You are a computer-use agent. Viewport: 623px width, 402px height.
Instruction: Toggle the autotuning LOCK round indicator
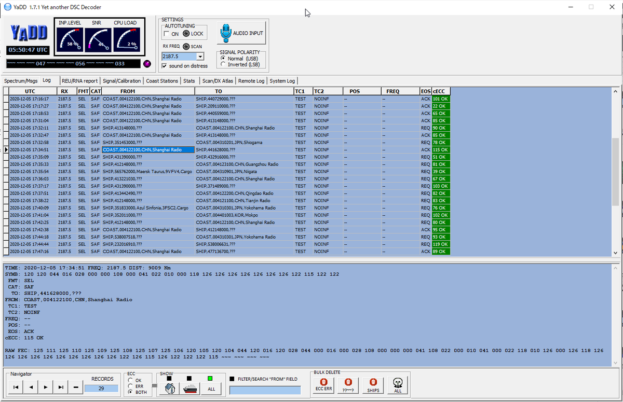186,34
